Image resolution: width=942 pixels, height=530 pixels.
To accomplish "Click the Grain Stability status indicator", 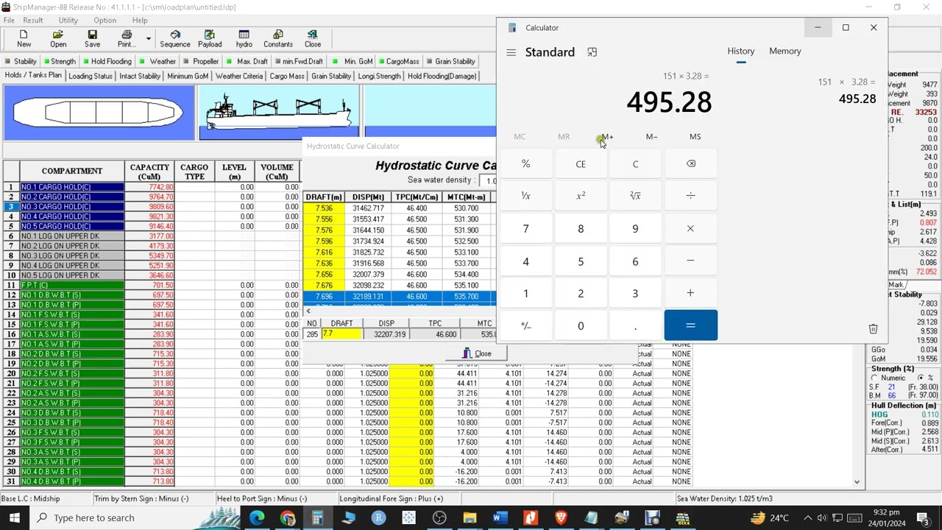I will [450, 61].
